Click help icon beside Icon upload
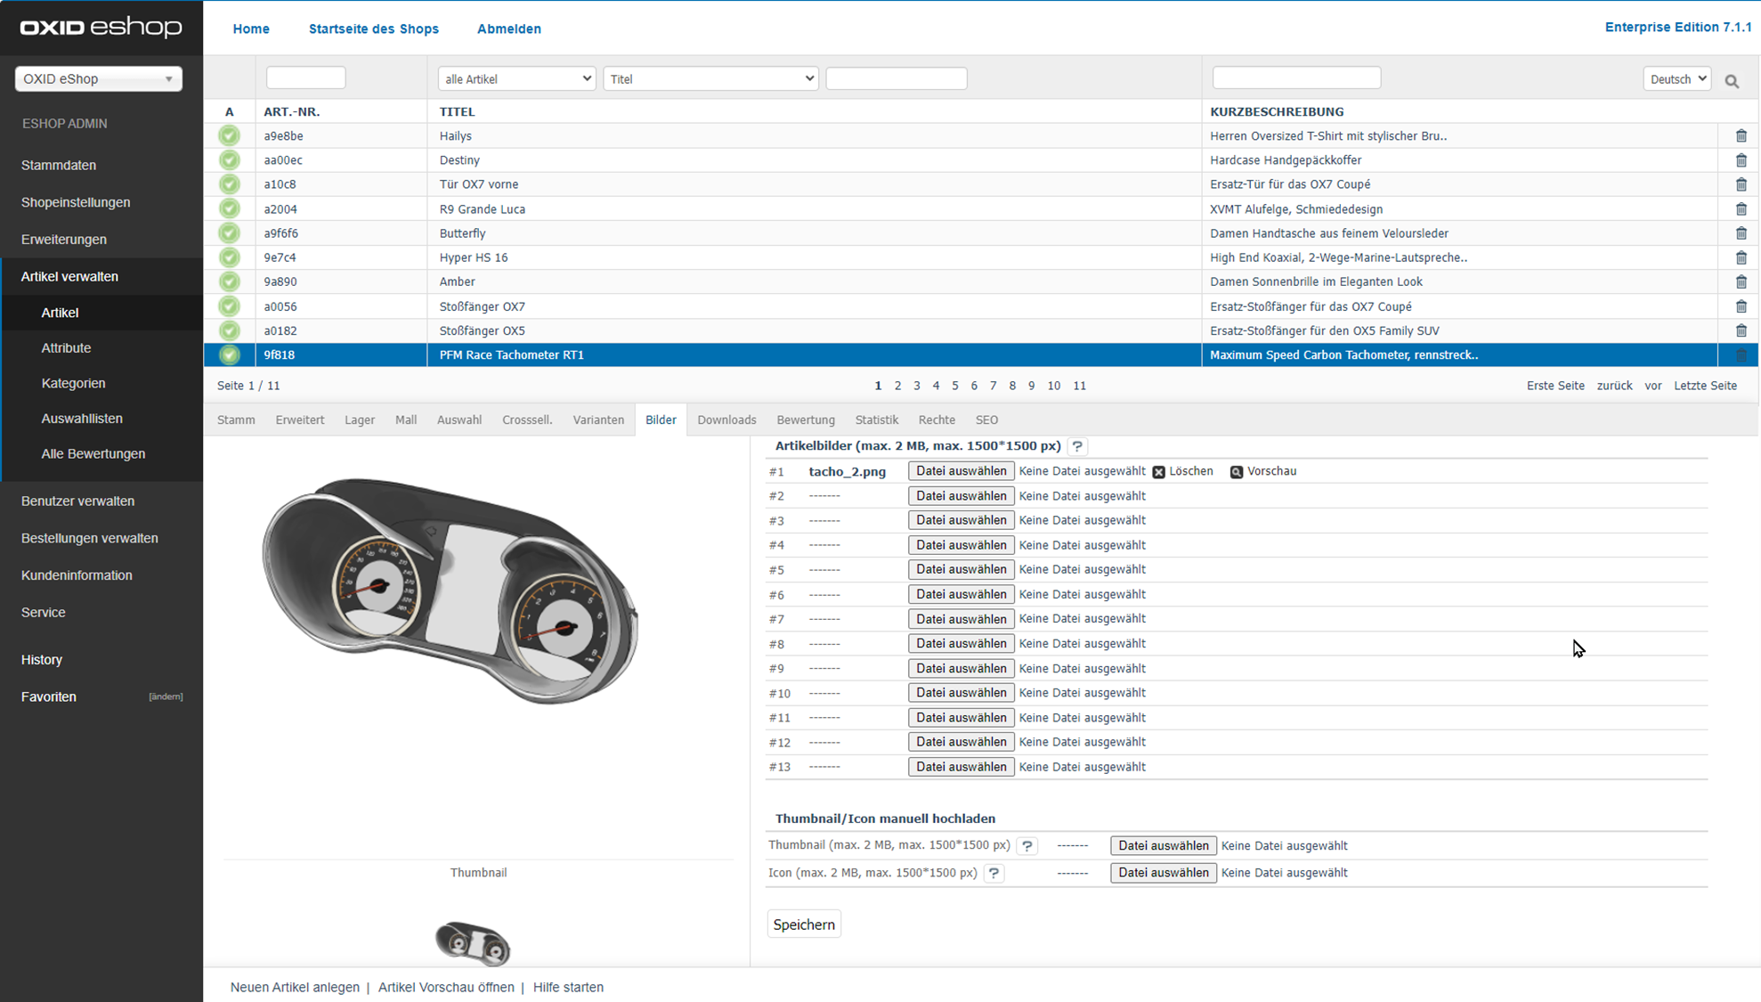The height and width of the screenshot is (1002, 1761). click(x=994, y=873)
